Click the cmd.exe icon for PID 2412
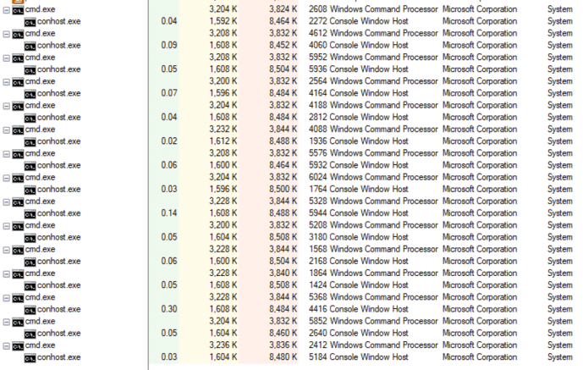 tap(18, 345)
